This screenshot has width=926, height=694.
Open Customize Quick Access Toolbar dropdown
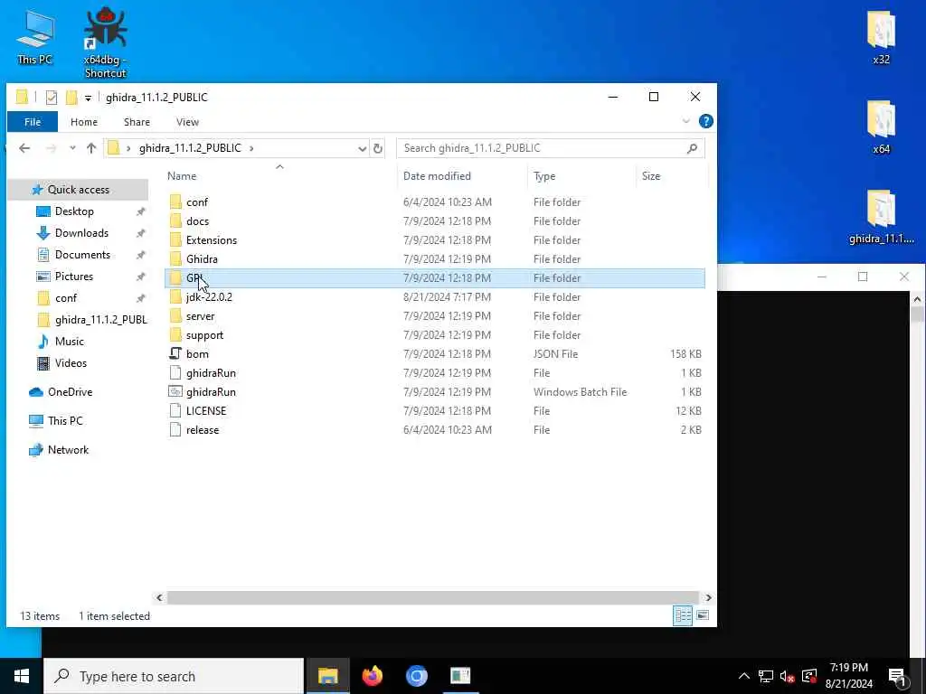[x=88, y=98]
